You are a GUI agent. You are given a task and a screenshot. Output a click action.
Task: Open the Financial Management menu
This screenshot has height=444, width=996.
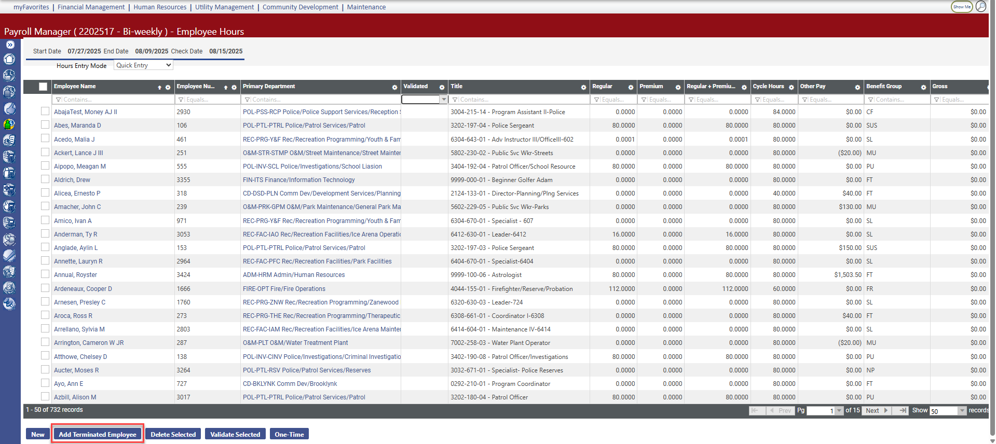coord(91,7)
